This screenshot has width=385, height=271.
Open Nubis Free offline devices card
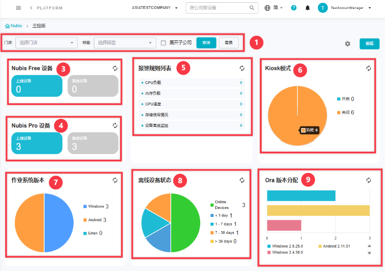(93, 86)
